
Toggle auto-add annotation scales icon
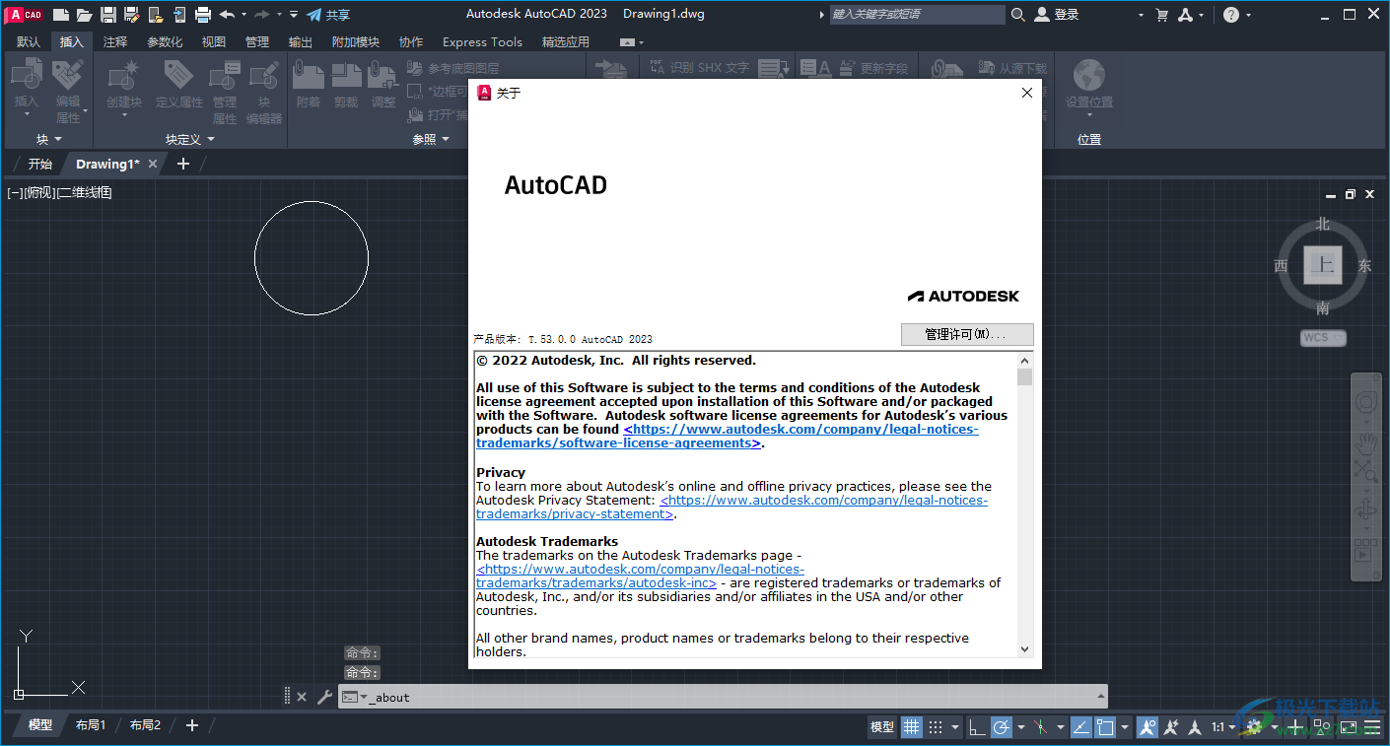(1171, 727)
